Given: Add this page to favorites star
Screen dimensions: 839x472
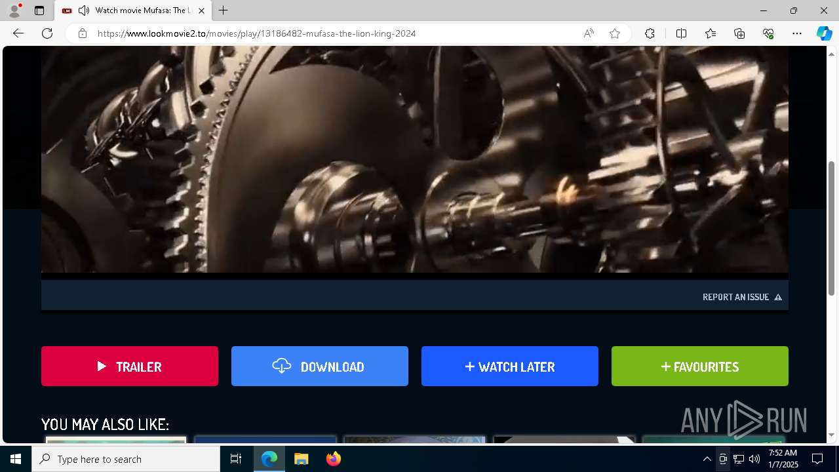Looking at the screenshot, I should click(615, 33).
